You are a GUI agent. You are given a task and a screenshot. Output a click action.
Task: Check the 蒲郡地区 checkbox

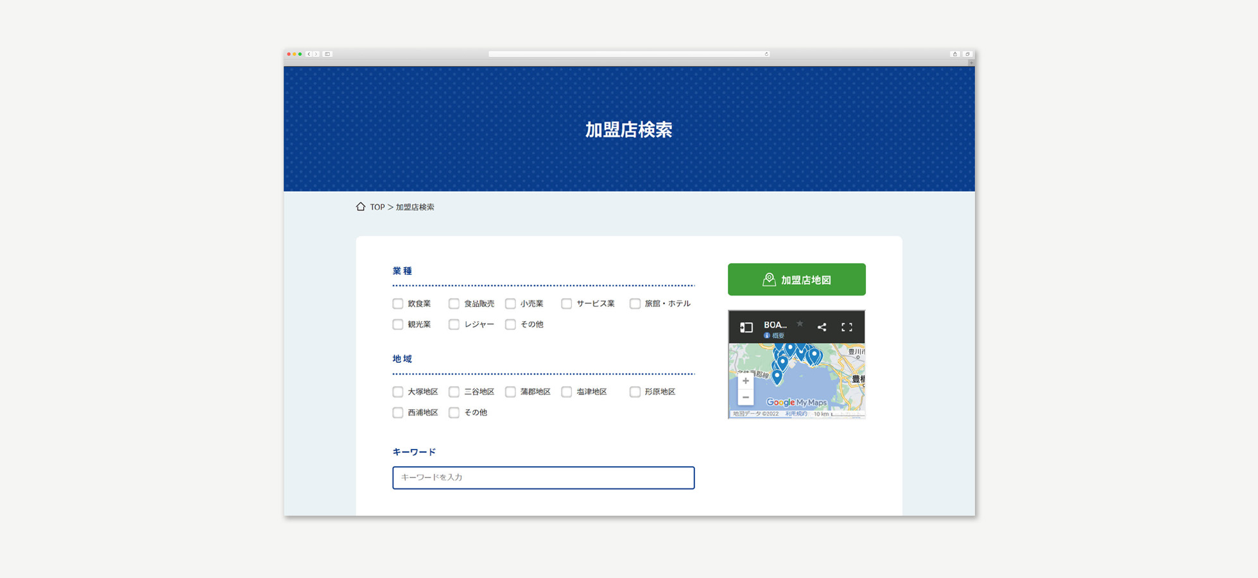tap(510, 392)
